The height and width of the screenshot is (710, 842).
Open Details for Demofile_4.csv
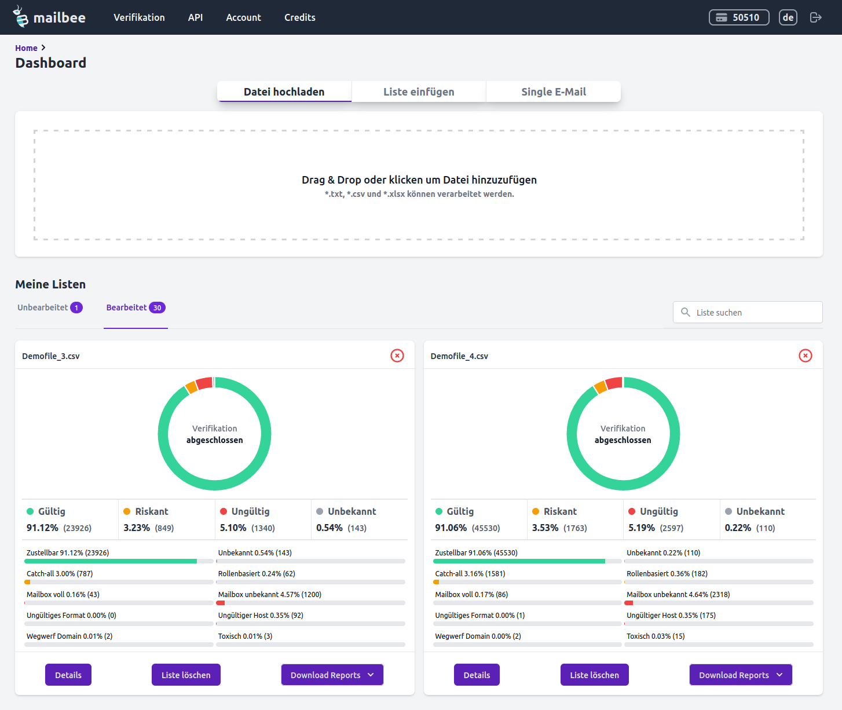pyautogui.click(x=477, y=675)
